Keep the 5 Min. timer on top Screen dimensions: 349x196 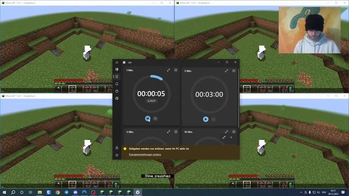point(176,132)
